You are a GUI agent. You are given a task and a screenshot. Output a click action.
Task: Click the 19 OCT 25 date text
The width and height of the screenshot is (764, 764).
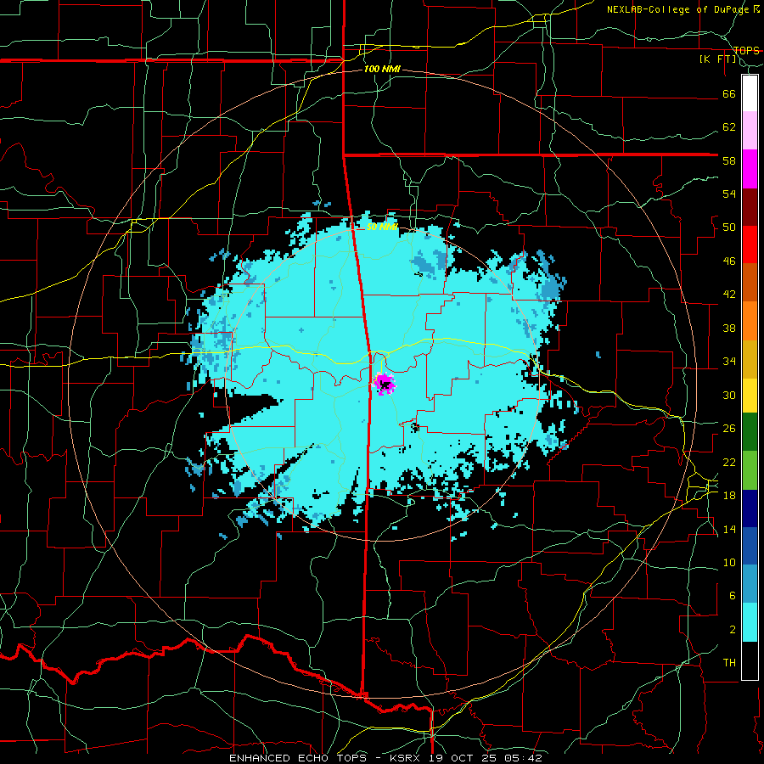463,758
